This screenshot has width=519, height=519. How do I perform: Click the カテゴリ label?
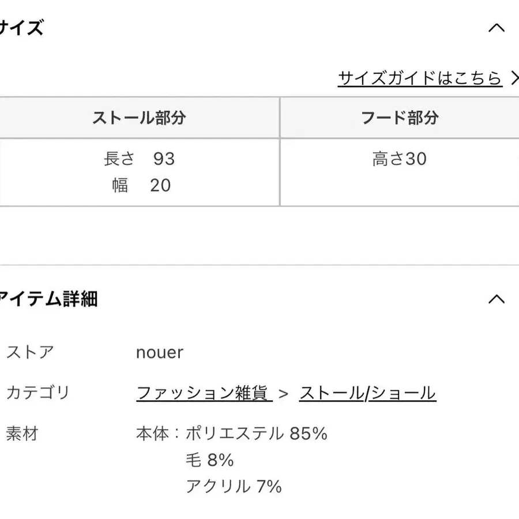click(x=37, y=393)
